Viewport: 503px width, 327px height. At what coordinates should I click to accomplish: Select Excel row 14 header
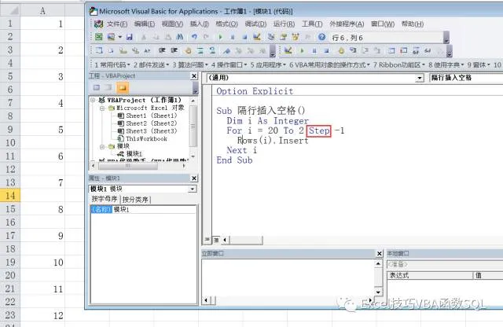[x=10, y=196]
